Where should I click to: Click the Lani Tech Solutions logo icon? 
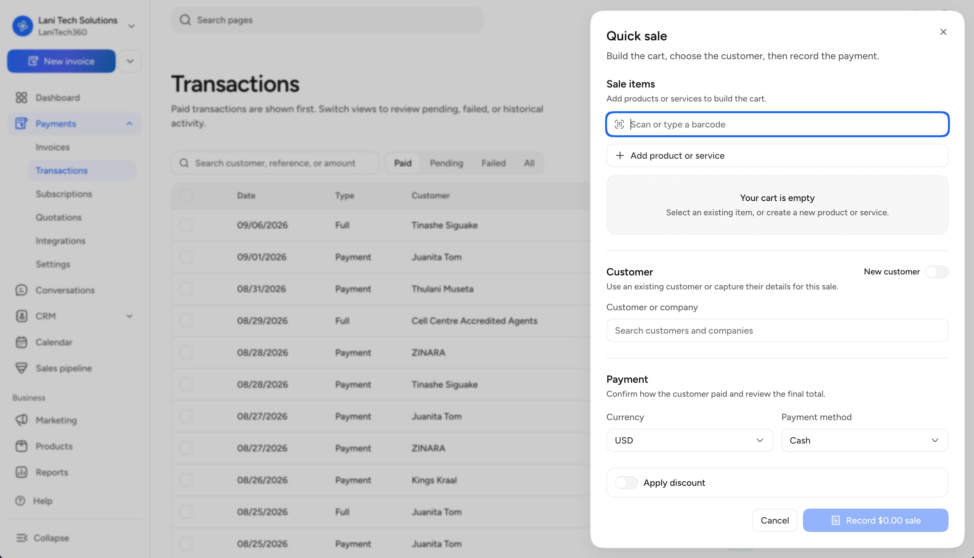[23, 26]
